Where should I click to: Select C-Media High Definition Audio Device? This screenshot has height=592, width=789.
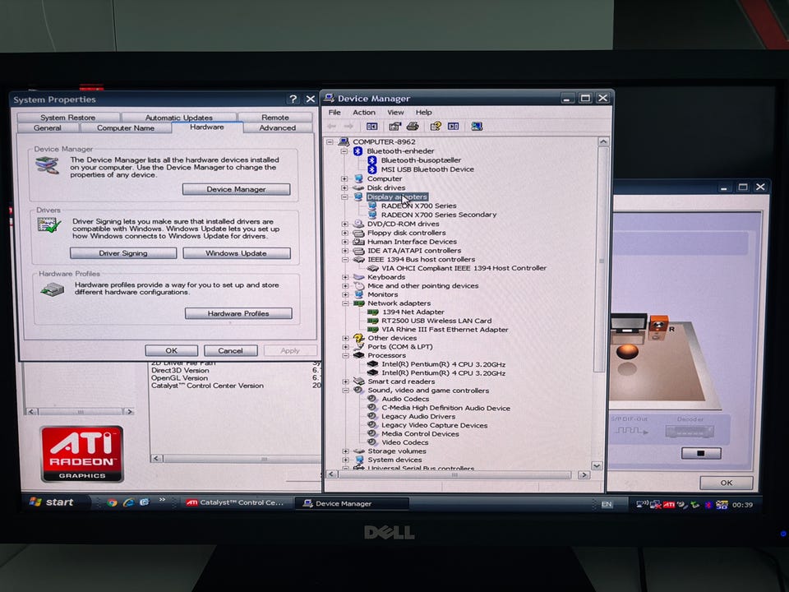445,408
